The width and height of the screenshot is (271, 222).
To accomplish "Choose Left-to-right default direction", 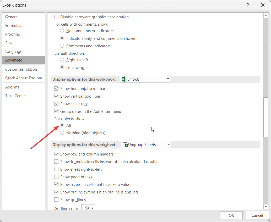I will tap(62, 67).
